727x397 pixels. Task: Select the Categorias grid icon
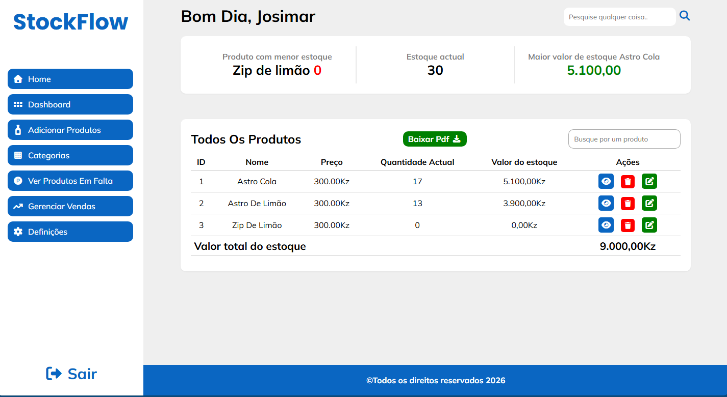point(18,155)
